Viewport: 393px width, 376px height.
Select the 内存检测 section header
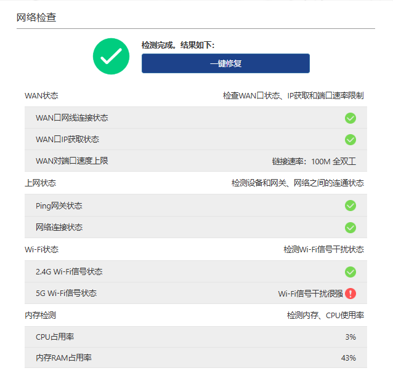tap(40, 315)
